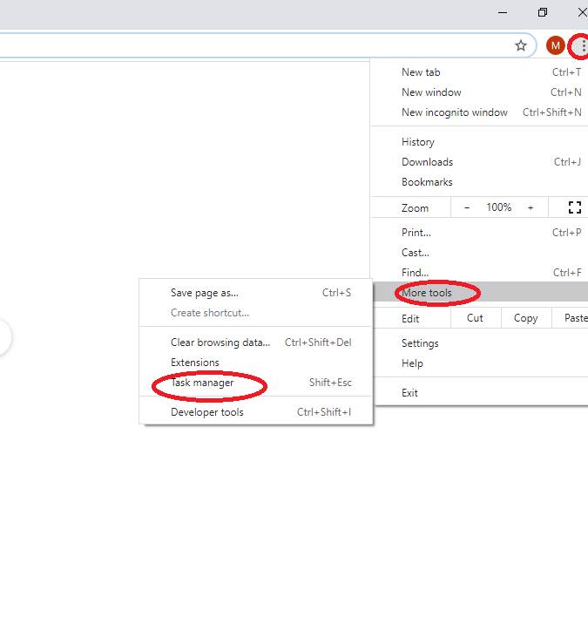This screenshot has height=624, width=588.
Task: Open the profile avatar M icon
Action: click(x=555, y=46)
